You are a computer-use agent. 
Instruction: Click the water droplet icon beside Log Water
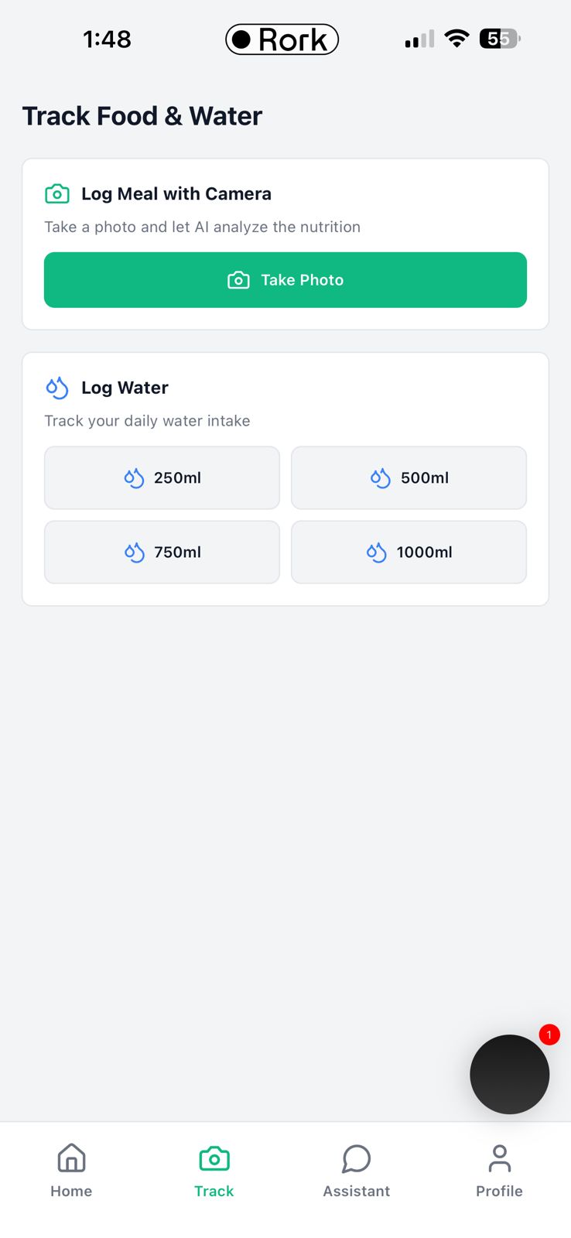(57, 388)
